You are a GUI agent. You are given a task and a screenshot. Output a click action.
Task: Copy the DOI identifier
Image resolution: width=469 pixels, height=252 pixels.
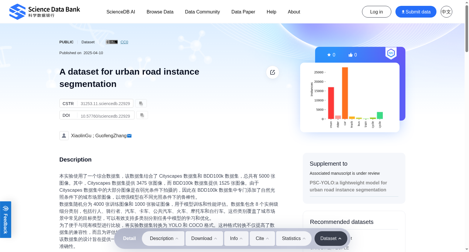pos(142,115)
